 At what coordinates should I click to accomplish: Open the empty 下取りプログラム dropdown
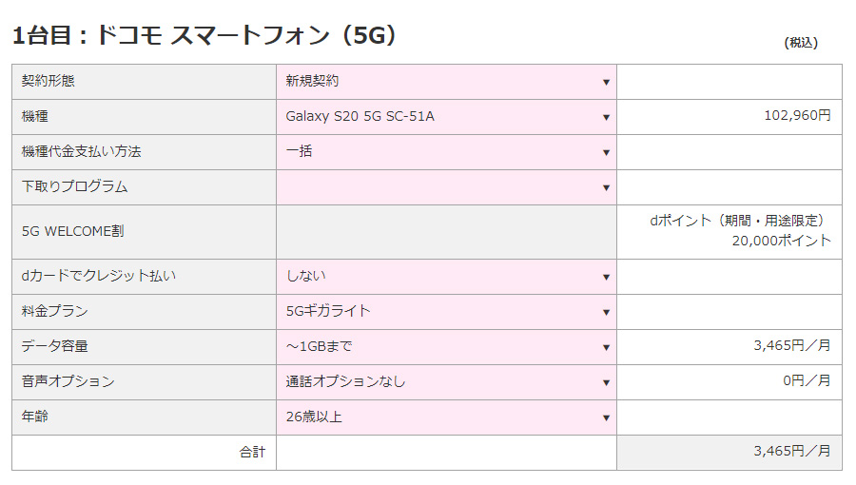[x=446, y=187]
